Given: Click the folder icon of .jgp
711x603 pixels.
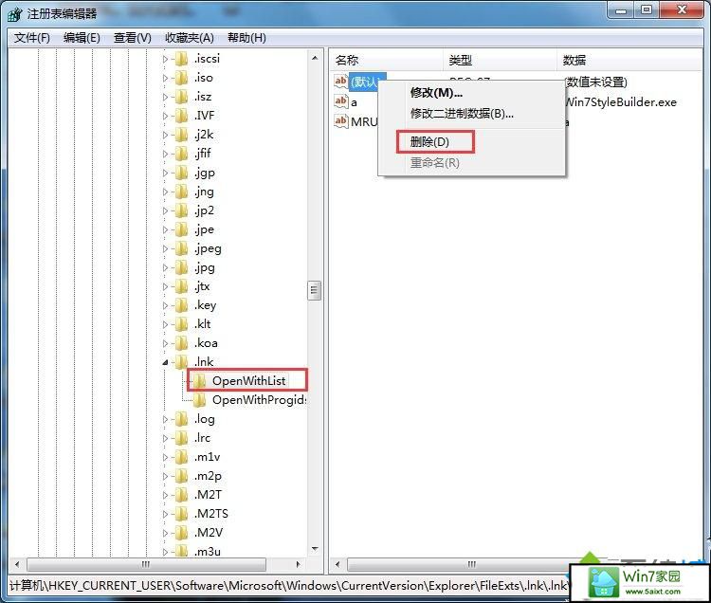Looking at the screenshot, I should (182, 173).
